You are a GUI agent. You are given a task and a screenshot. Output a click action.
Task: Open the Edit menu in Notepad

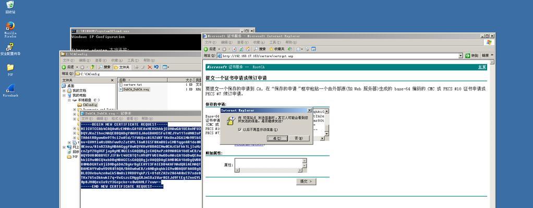click(x=102, y=119)
